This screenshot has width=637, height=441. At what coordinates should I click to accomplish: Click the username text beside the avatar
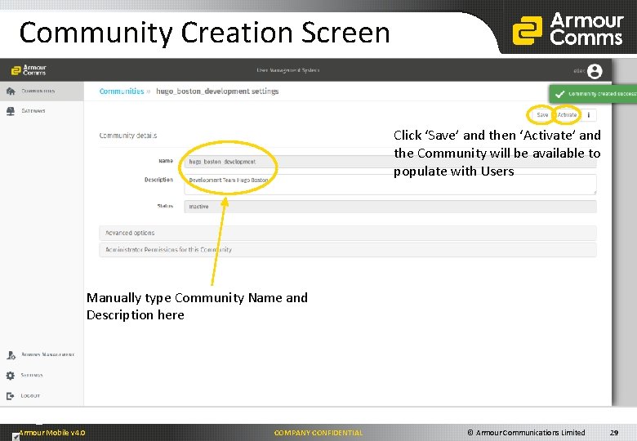pyautogui.click(x=579, y=71)
